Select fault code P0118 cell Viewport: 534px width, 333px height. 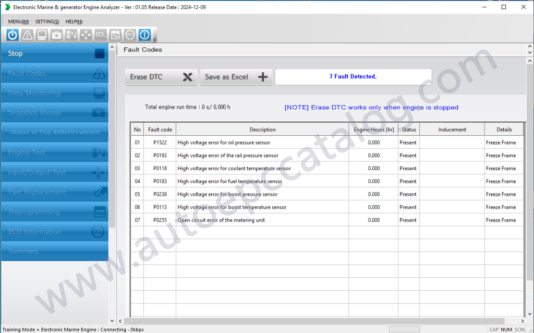click(160, 169)
